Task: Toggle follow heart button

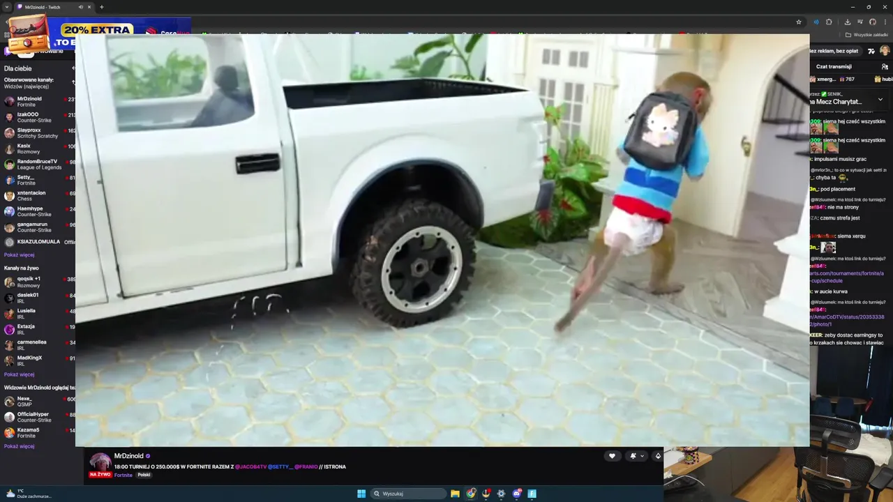Action: [x=612, y=456]
